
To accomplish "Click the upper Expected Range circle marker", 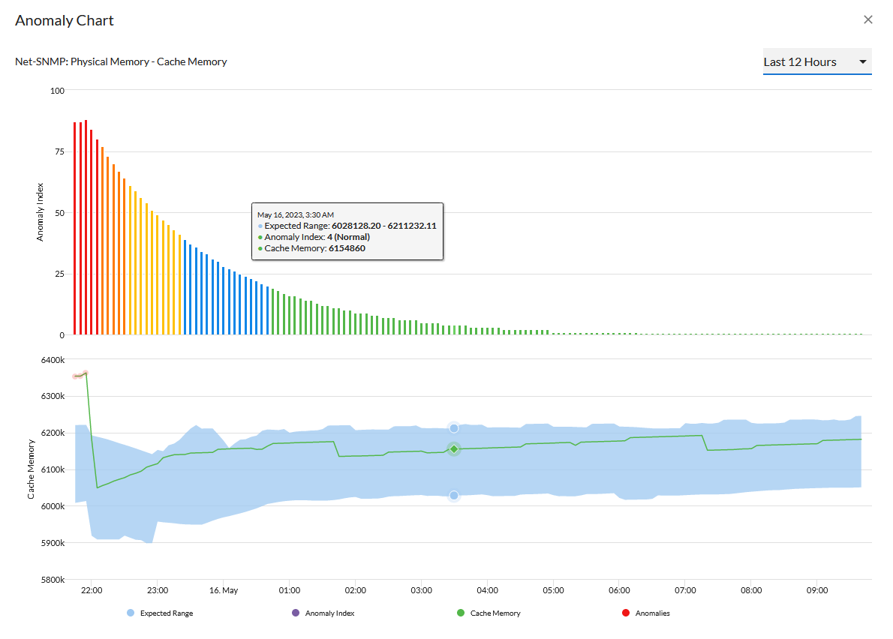I will 453,427.
